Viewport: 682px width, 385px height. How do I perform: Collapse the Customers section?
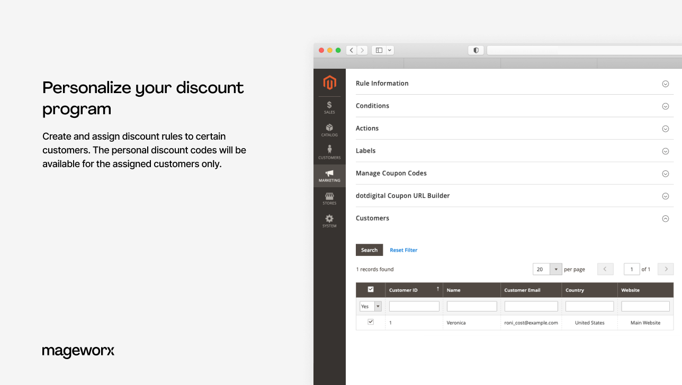click(665, 218)
